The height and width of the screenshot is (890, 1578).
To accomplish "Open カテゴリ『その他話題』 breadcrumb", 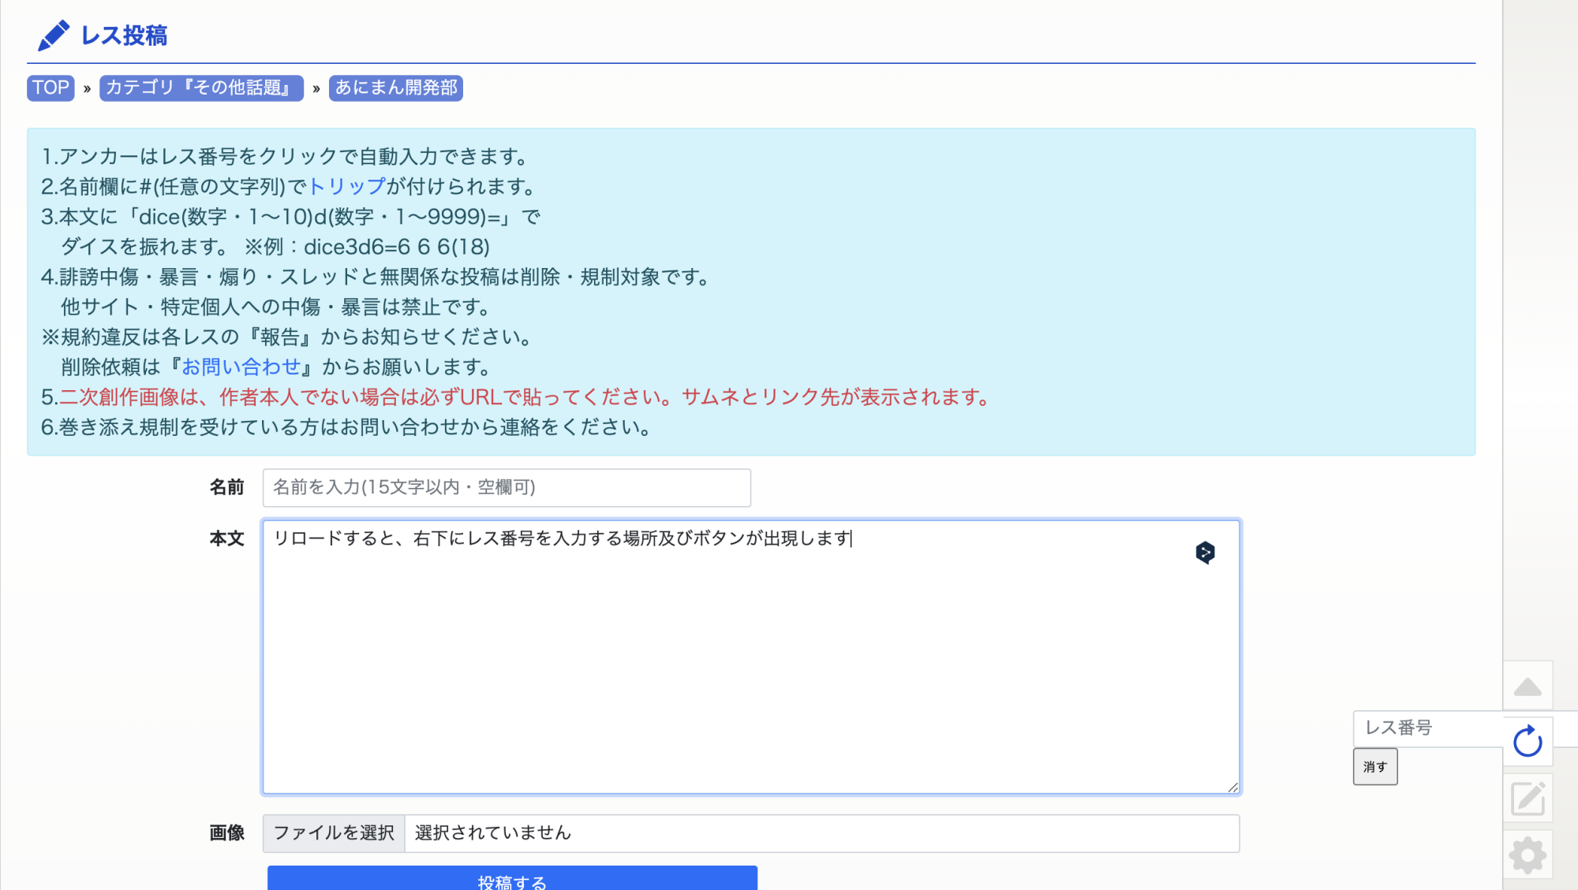I will click(201, 88).
